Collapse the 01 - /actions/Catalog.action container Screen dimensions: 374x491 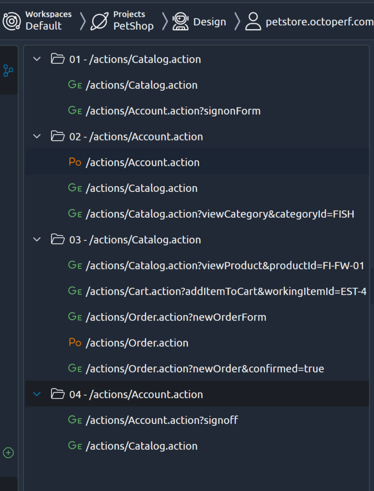(37, 59)
